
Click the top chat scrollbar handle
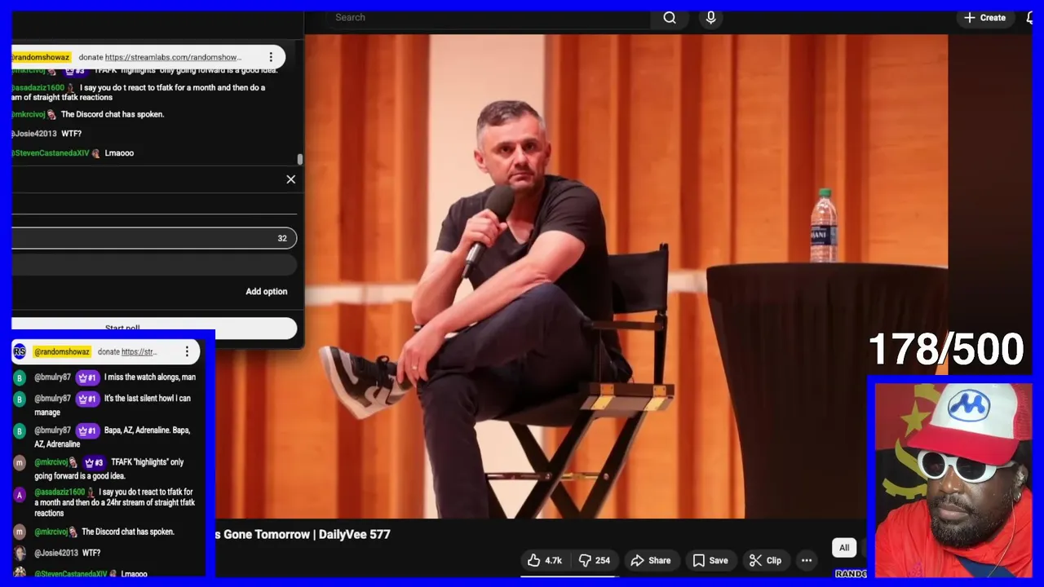299,159
